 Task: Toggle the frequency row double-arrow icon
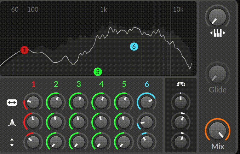pyautogui.click(x=12, y=103)
